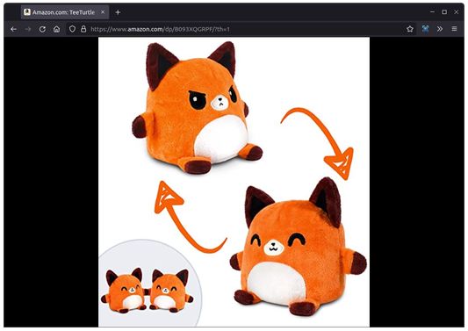This screenshot has width=468, height=331.
Task: Open the browser home page
Action: tap(57, 29)
